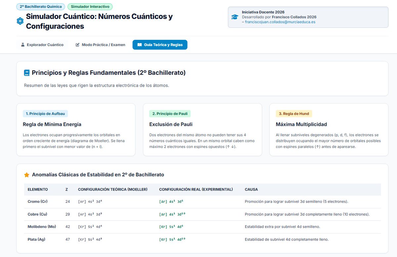Screen dimensions: 397x257
Task: Open the franciscojuan.collados@murciaeduca.es email link
Action: [x=280, y=22]
